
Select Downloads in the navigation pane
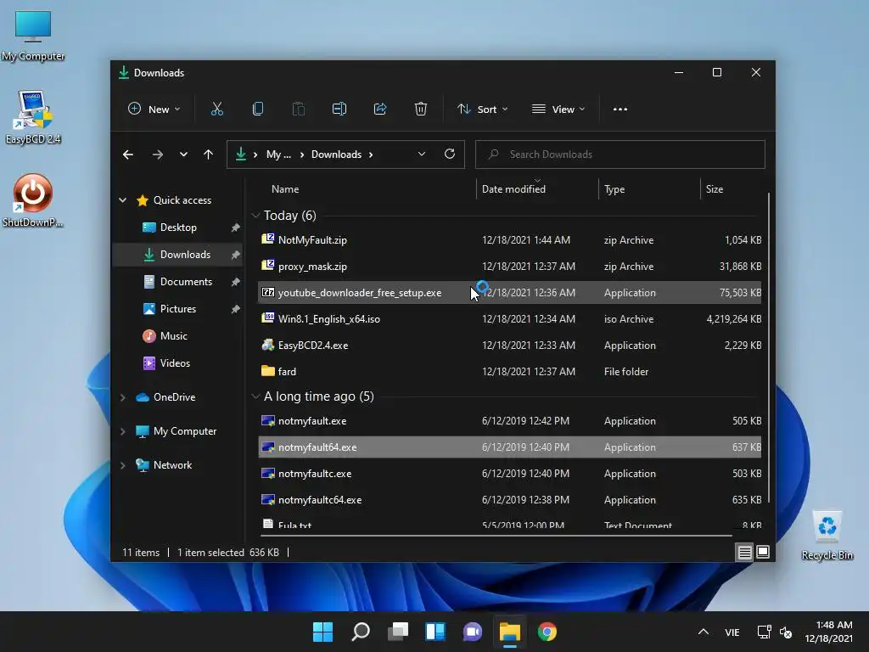coord(177,255)
